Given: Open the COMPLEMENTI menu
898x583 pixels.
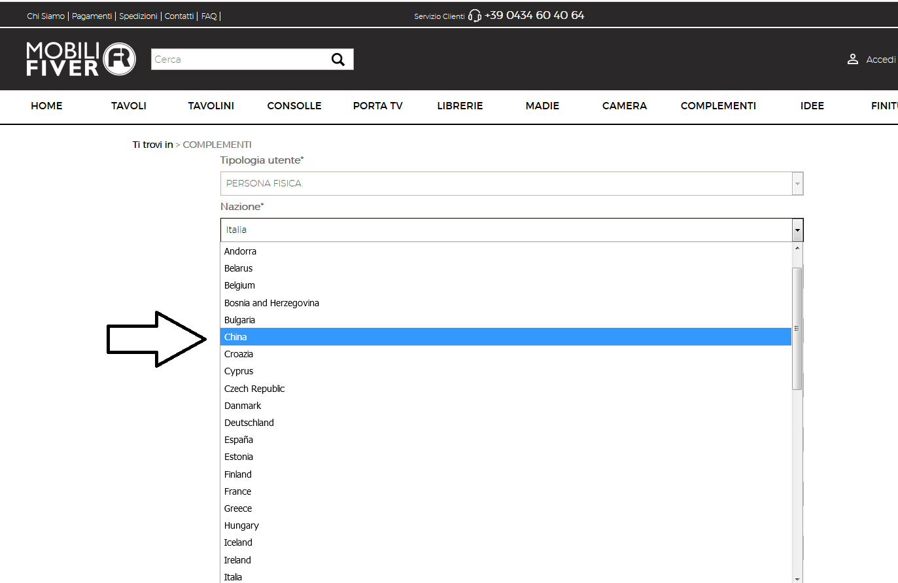Looking at the screenshot, I should point(718,106).
